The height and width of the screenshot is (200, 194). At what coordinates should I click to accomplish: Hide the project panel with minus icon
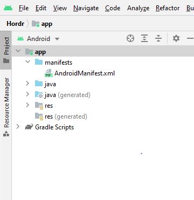click(x=190, y=38)
